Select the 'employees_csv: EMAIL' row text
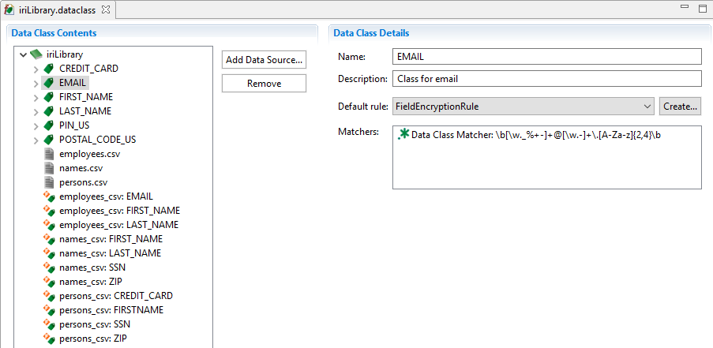 [106, 196]
